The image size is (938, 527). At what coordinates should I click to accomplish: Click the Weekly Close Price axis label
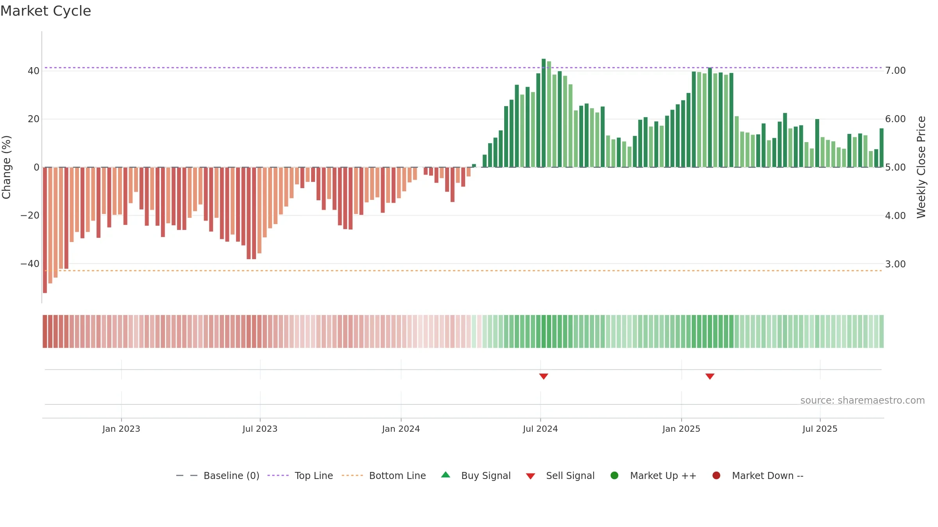921,167
